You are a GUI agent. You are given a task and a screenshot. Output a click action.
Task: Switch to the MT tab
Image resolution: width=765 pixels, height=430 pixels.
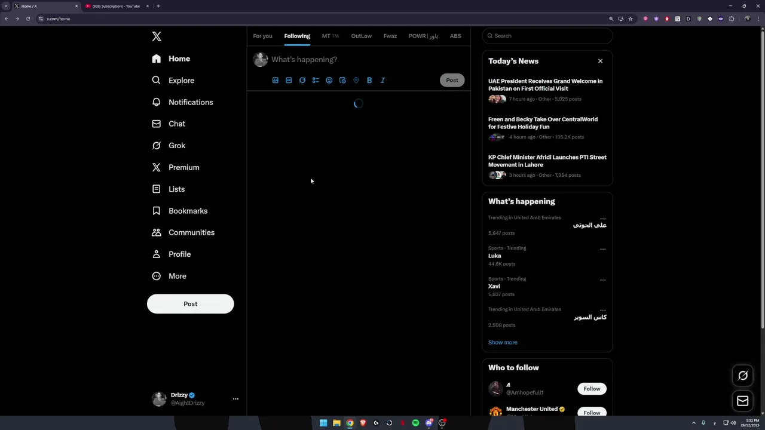[330, 36]
